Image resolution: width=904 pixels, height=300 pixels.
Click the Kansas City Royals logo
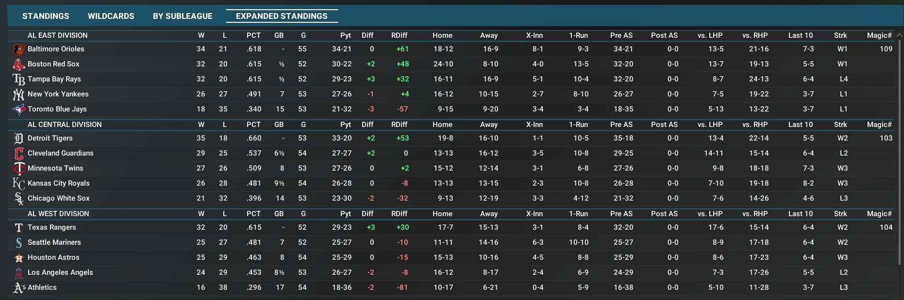point(18,184)
